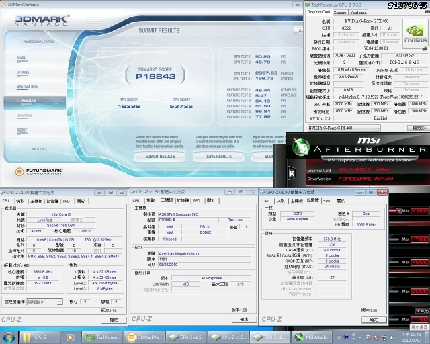Click the green chip icon beside BIOS version
The image size is (430, 344).
[x=425, y=48]
